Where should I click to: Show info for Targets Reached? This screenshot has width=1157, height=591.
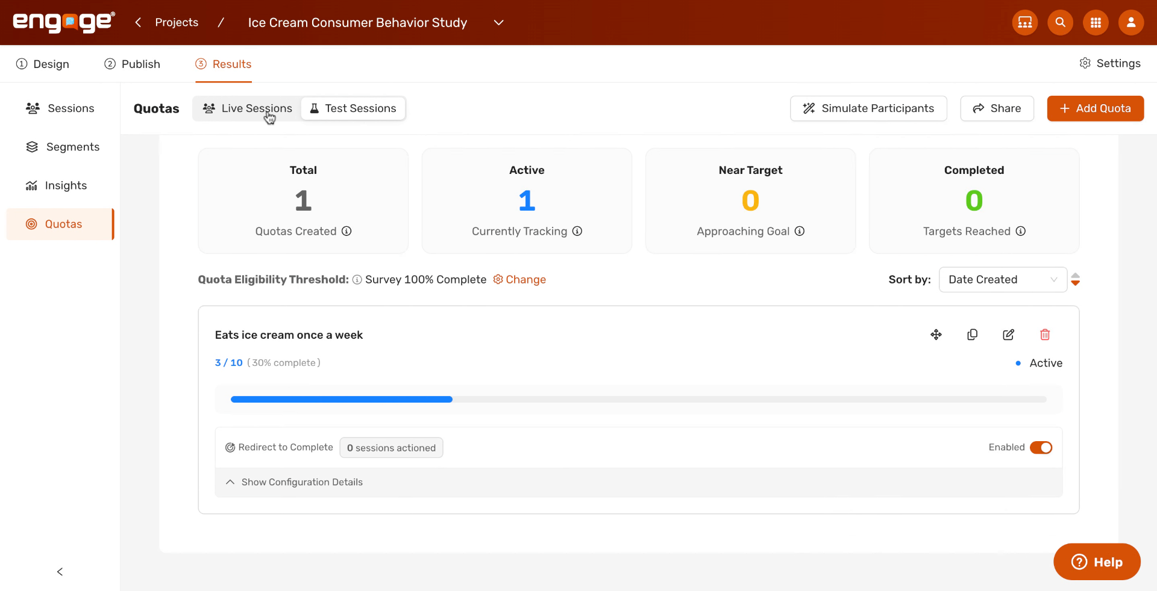click(x=1021, y=231)
